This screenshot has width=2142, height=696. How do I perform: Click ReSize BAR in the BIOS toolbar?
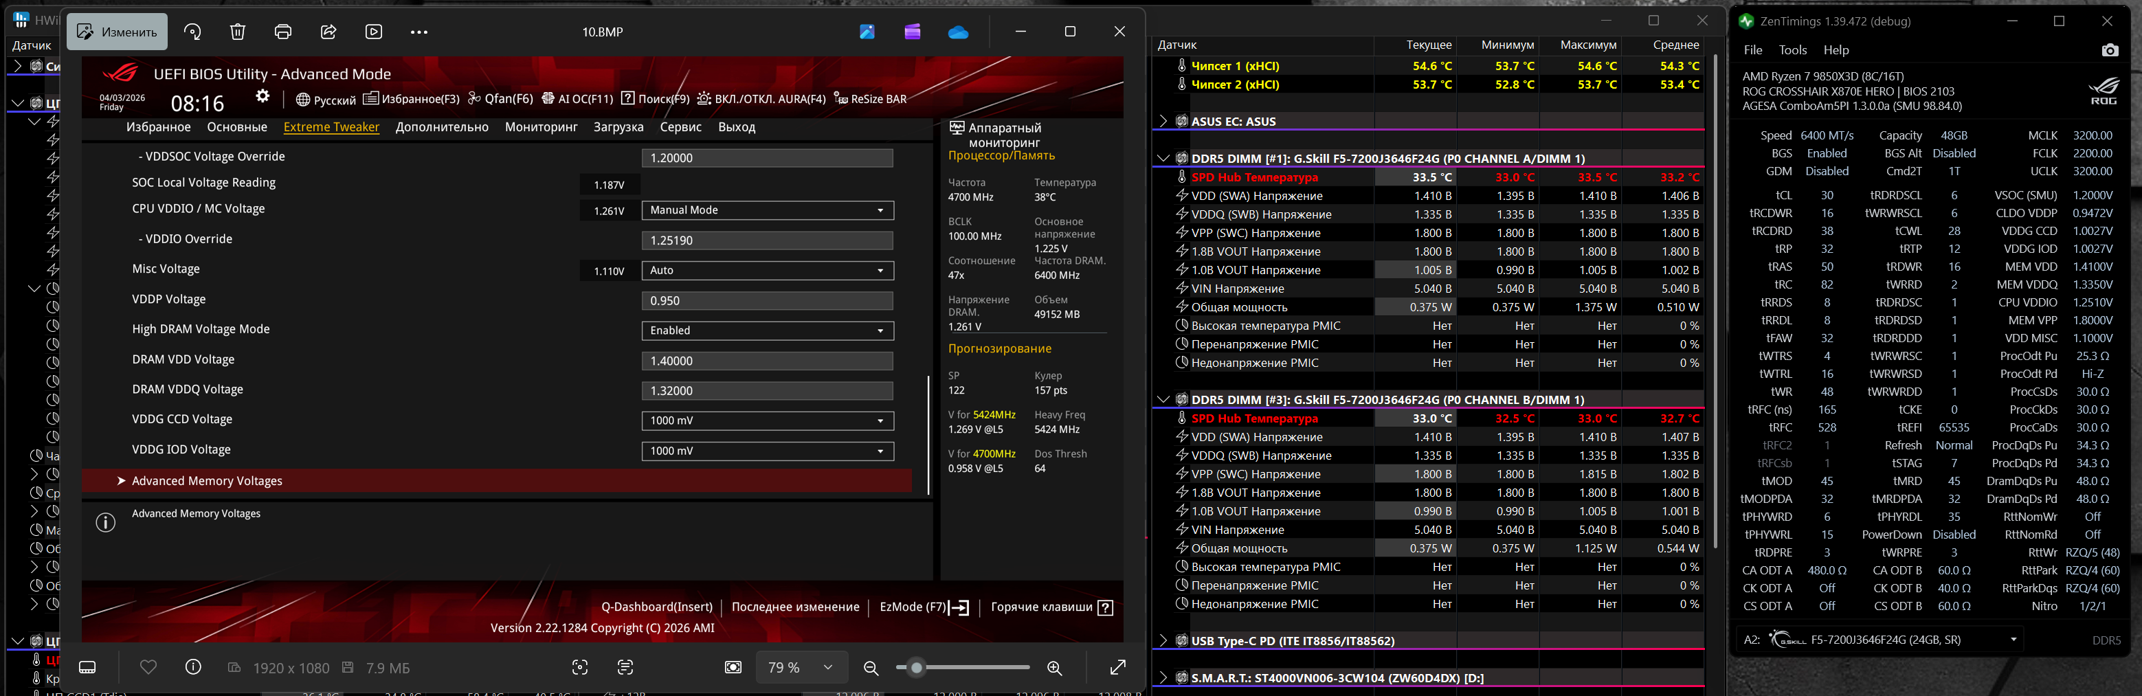pyautogui.click(x=870, y=99)
